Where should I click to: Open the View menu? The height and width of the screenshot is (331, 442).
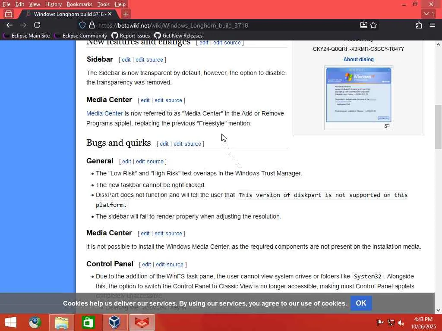35,4
